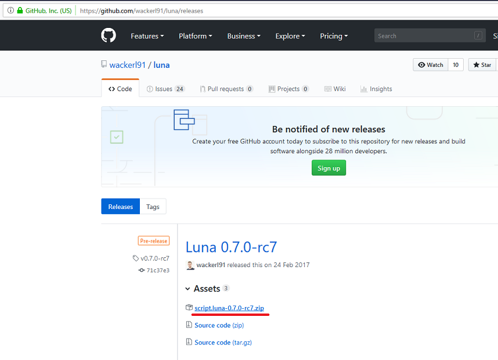Click the tag icon beside v0.7.0-rc7

click(136, 258)
